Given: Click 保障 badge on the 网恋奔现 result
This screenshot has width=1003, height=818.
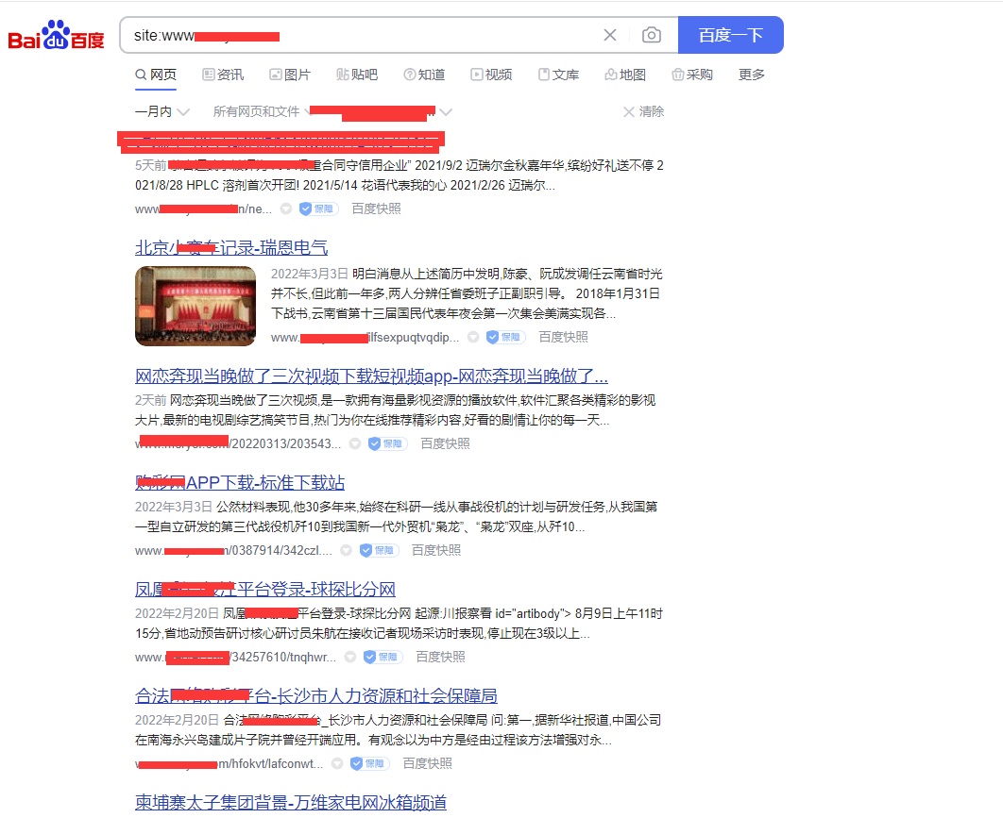Looking at the screenshot, I should (x=387, y=443).
